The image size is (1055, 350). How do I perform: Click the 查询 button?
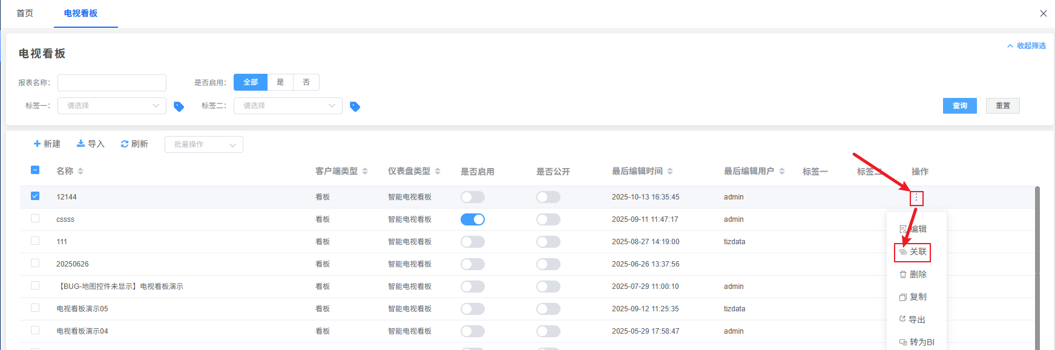point(959,106)
